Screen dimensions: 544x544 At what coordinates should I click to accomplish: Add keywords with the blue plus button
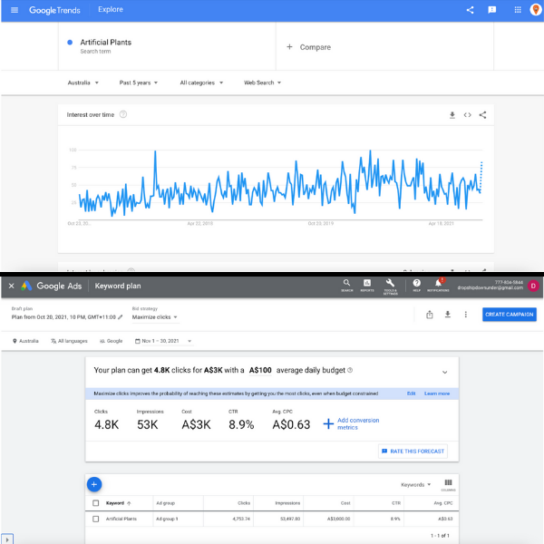pyautogui.click(x=94, y=484)
